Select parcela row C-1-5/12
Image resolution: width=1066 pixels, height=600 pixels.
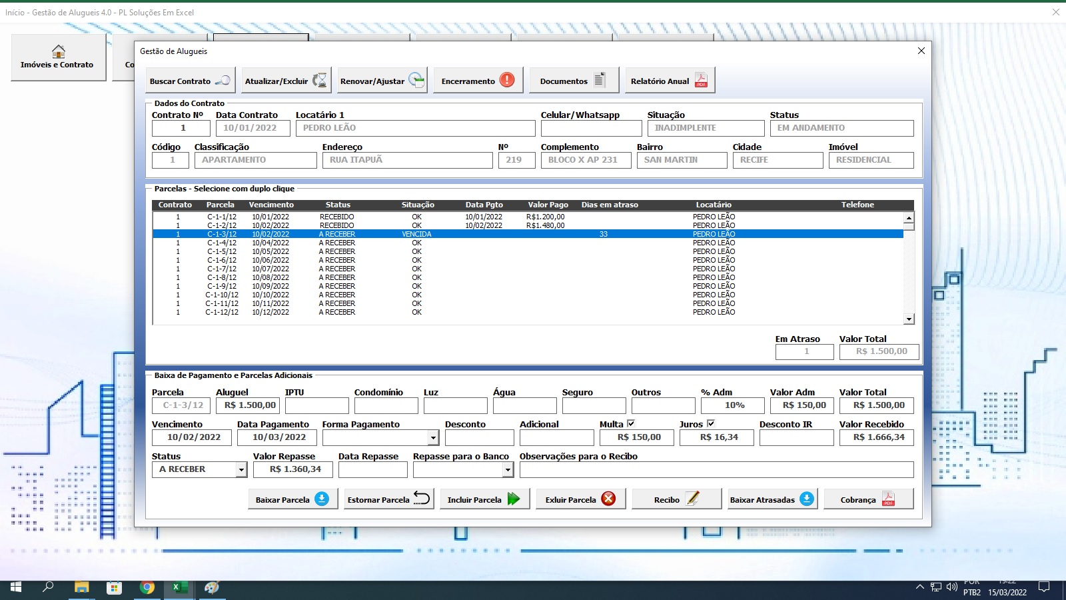528,251
